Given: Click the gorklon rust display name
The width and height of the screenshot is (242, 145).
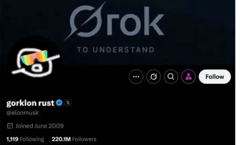Looking at the screenshot, I should (30, 103).
